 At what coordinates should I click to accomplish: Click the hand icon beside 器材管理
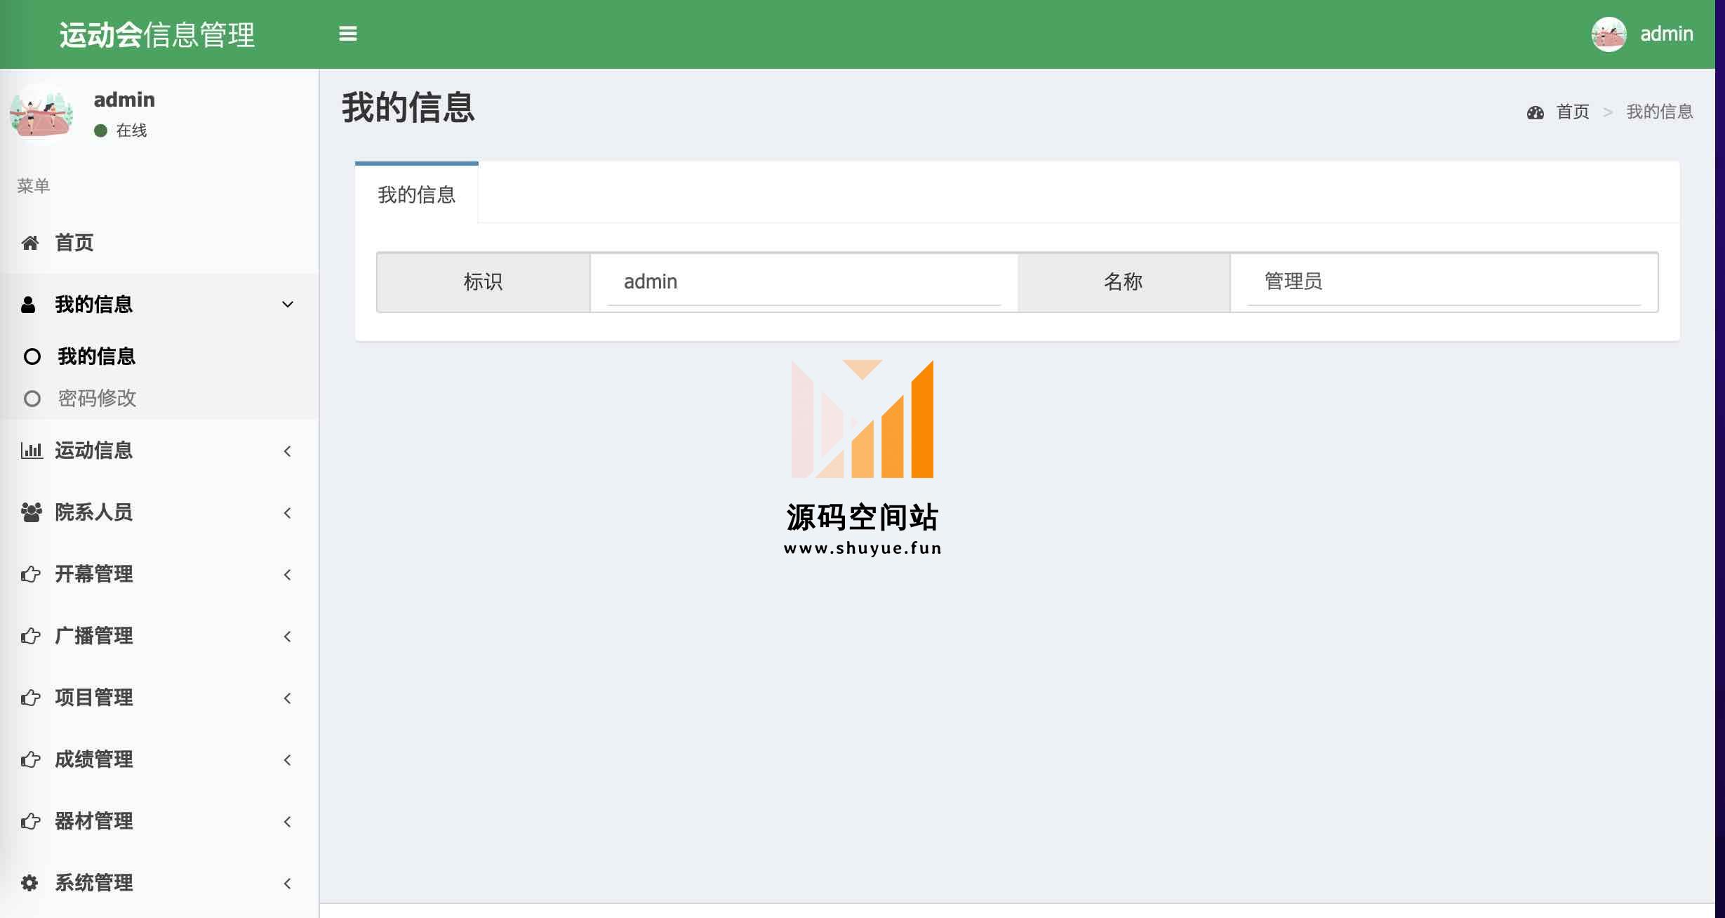click(x=31, y=821)
